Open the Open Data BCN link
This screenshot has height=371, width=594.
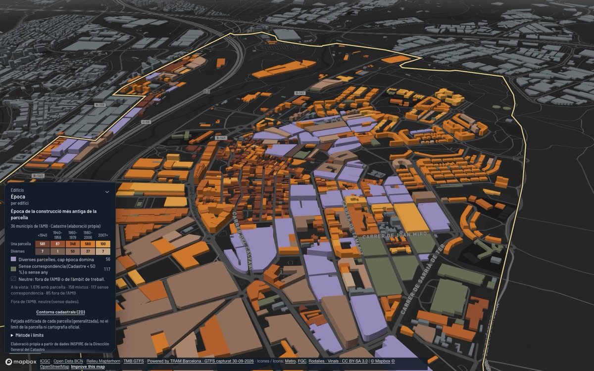(x=68, y=361)
